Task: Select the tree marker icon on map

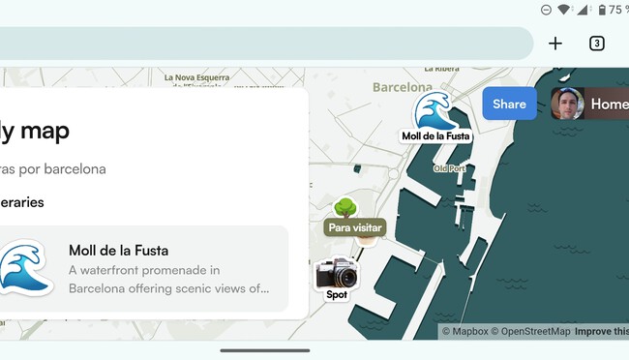Action: point(345,208)
